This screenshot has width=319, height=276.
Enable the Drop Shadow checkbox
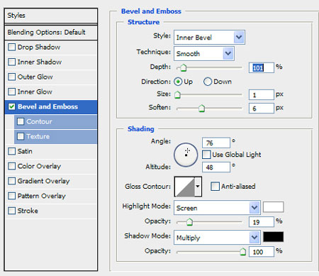coord(11,47)
